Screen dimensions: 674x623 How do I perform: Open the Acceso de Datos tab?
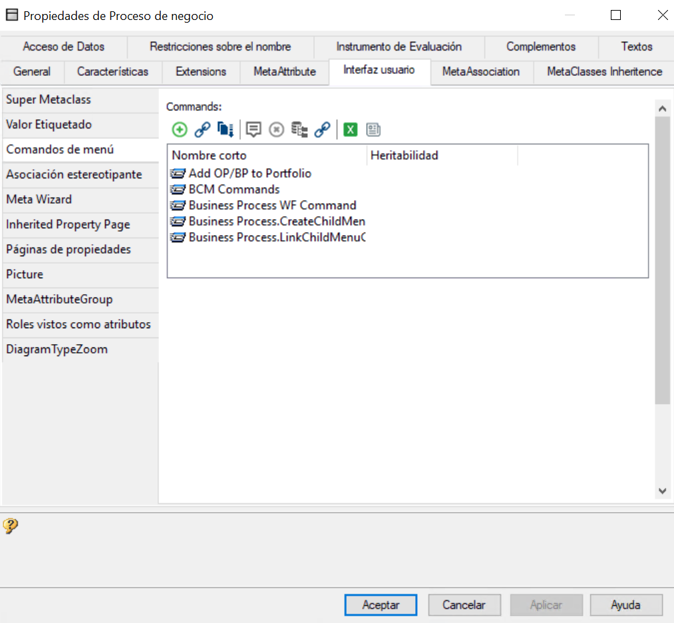64,47
